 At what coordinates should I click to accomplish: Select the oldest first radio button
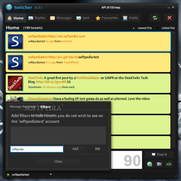coord(157,28)
